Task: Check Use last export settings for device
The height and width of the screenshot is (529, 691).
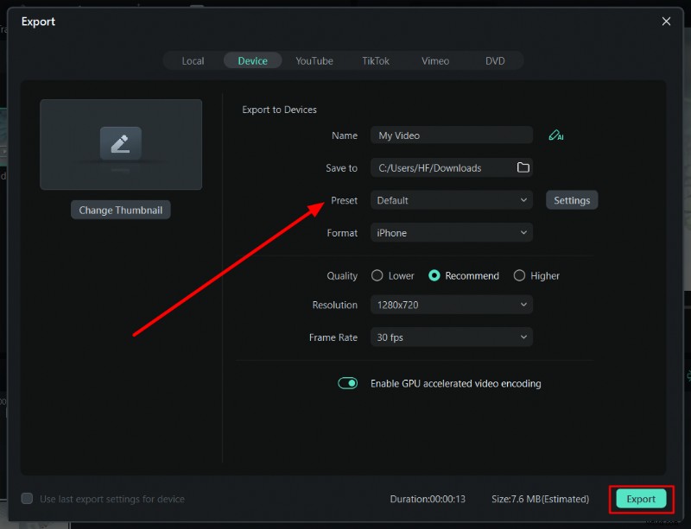Action: click(x=27, y=499)
